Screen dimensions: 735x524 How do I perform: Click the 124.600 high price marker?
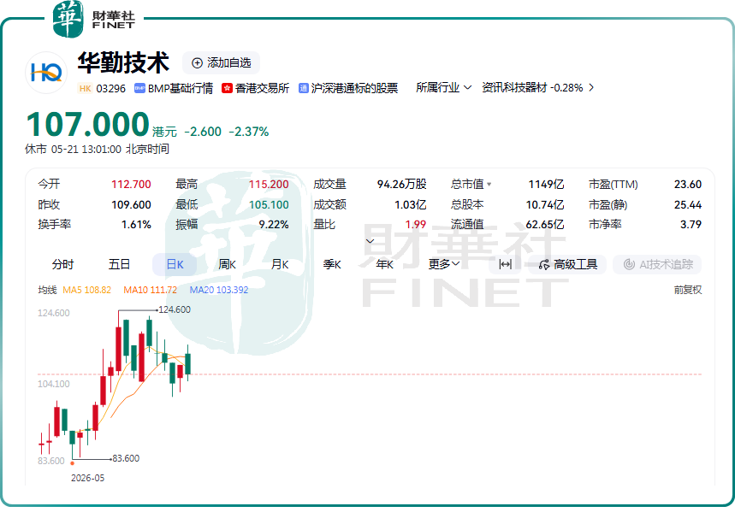click(174, 309)
